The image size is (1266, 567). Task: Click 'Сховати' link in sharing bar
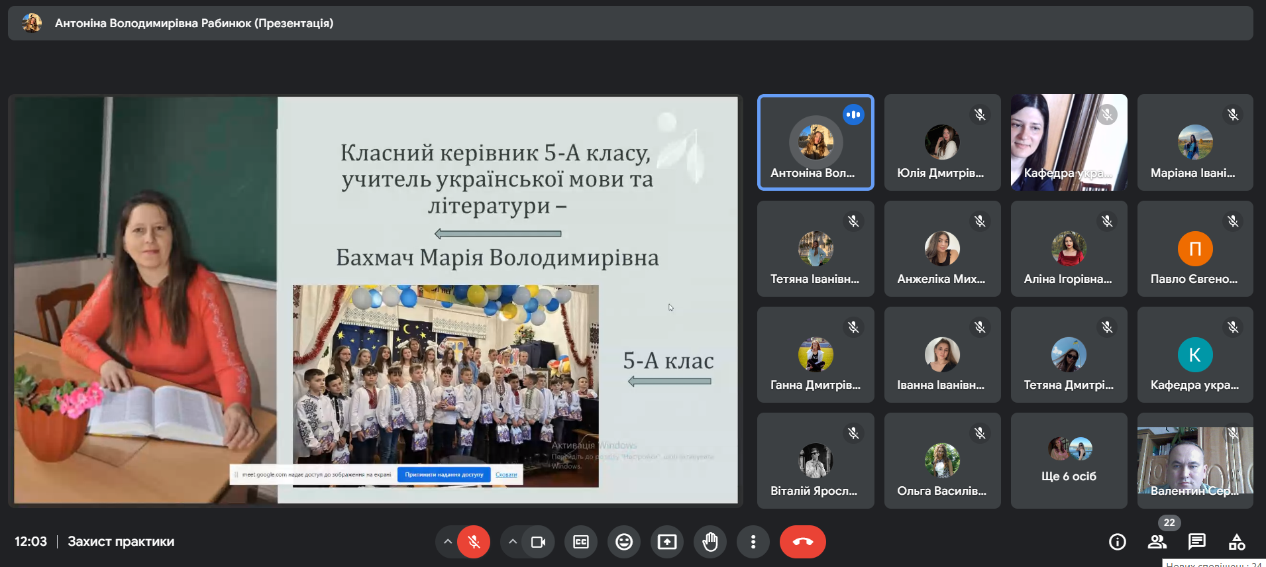[506, 474]
